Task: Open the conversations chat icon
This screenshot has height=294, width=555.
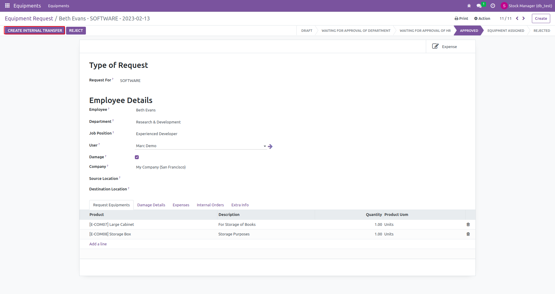Action: (479, 6)
